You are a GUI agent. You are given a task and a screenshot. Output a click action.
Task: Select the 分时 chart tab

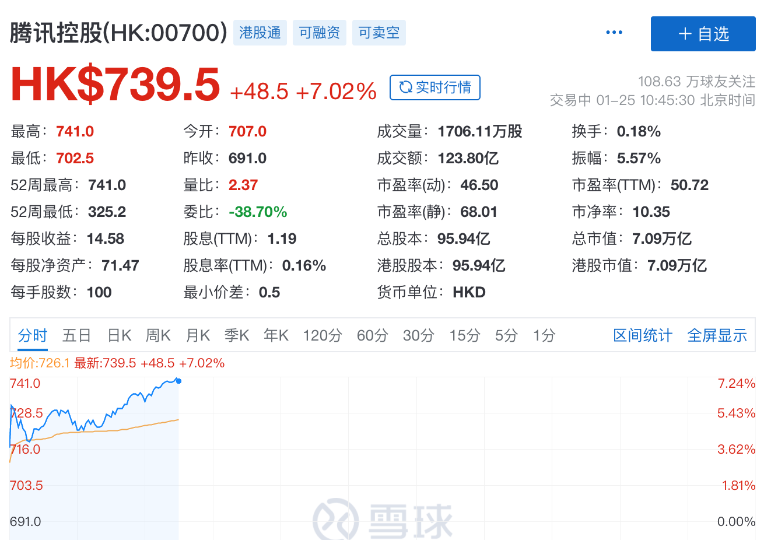click(x=33, y=335)
